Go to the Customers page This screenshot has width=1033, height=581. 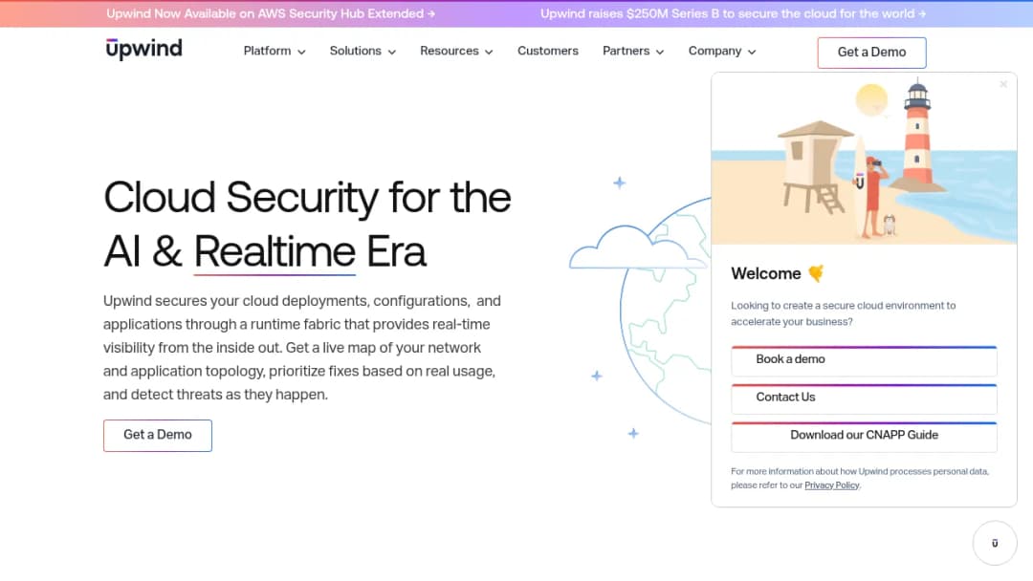[x=547, y=52]
